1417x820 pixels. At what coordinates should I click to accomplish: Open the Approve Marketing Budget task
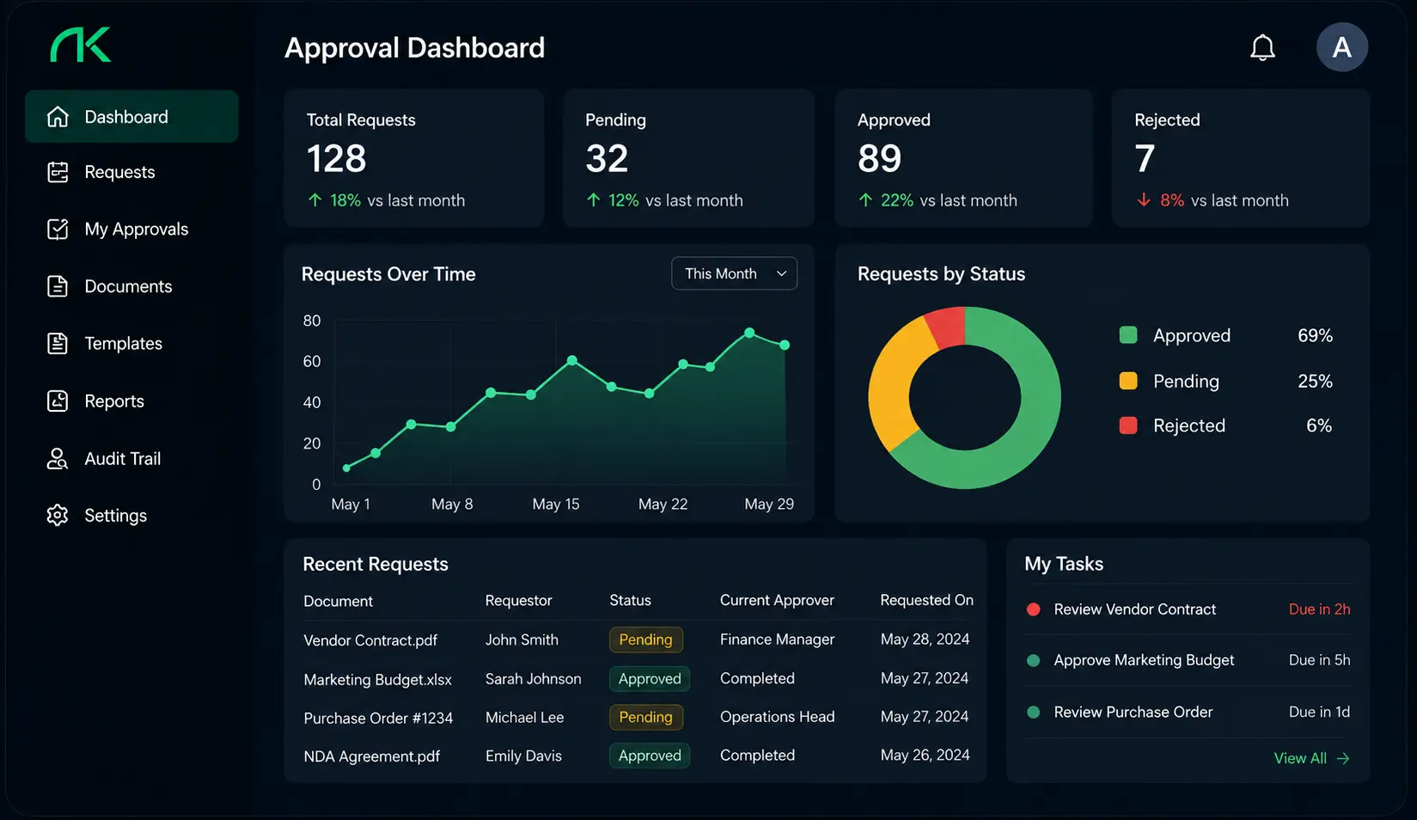pos(1188,660)
